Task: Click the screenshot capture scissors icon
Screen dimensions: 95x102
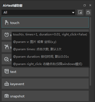Action: [x=80, y=12]
